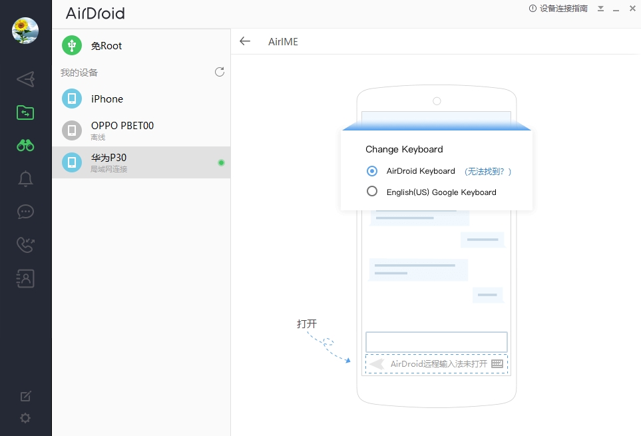This screenshot has height=436, width=641.
Task: Click the 局域网连接 status under 华为P30
Action: point(109,169)
